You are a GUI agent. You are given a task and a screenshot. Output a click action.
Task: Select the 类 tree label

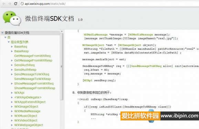pyautogui.click(x=9, y=37)
